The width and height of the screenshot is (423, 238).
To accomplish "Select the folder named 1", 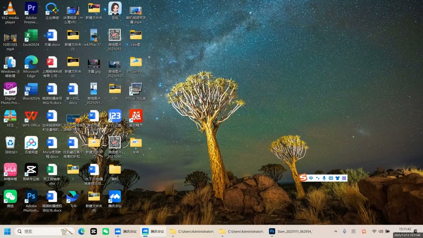I will (x=73, y=172).
